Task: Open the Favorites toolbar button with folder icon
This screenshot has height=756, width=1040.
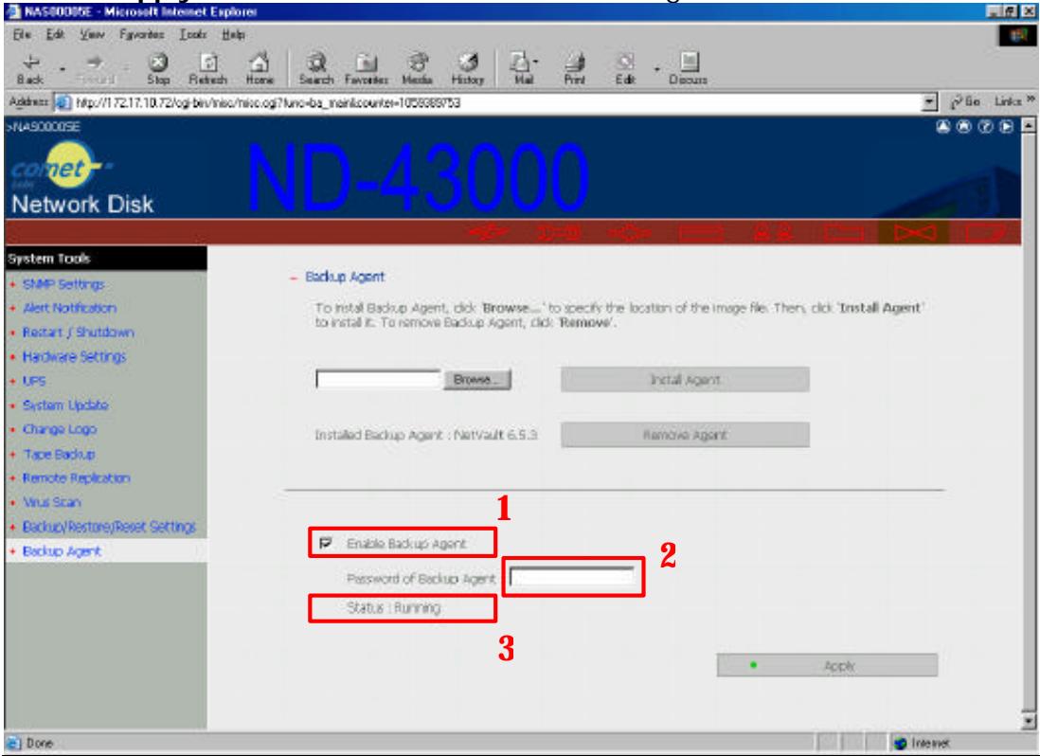Action: [367, 69]
